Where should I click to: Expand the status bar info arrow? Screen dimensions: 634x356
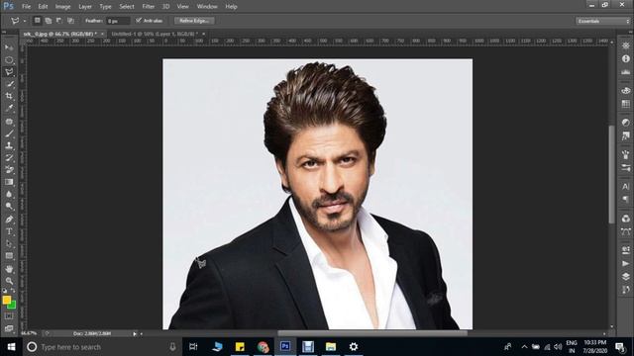click(x=135, y=334)
